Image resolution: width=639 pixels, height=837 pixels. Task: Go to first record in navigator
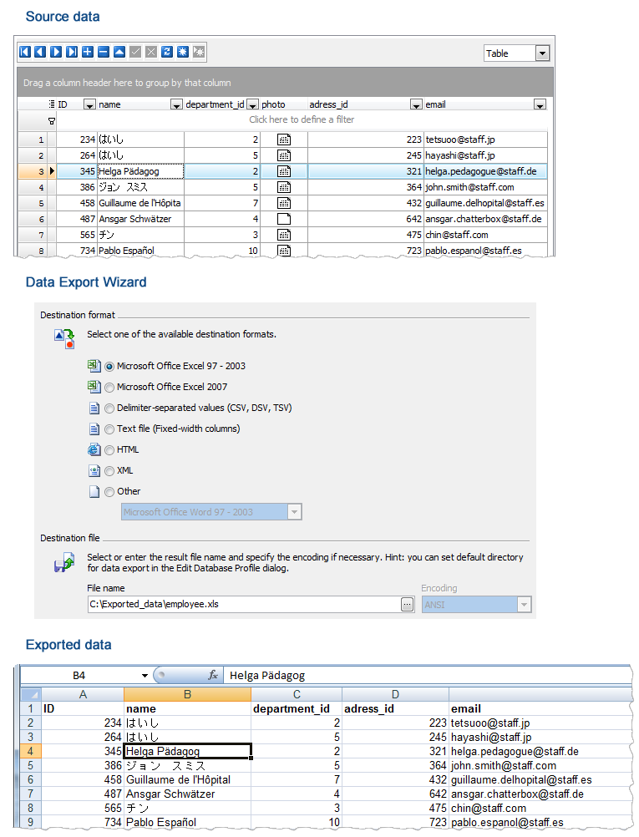(25, 52)
